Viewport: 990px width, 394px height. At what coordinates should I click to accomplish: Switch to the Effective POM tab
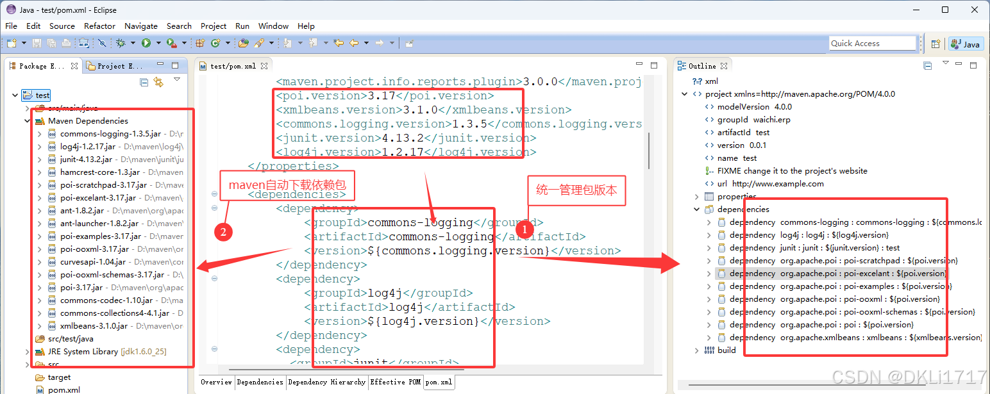396,382
